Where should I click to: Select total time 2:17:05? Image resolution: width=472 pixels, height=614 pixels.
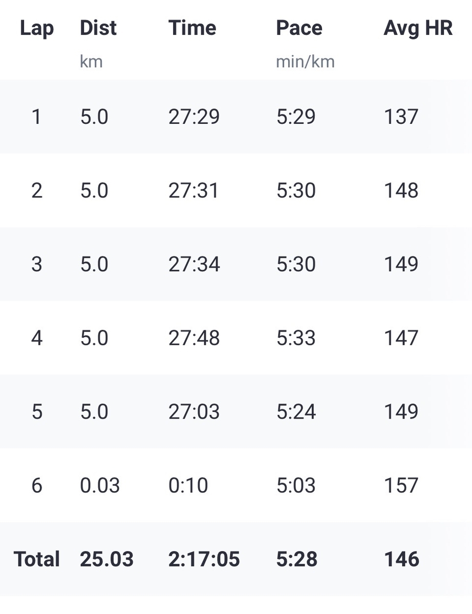click(204, 559)
